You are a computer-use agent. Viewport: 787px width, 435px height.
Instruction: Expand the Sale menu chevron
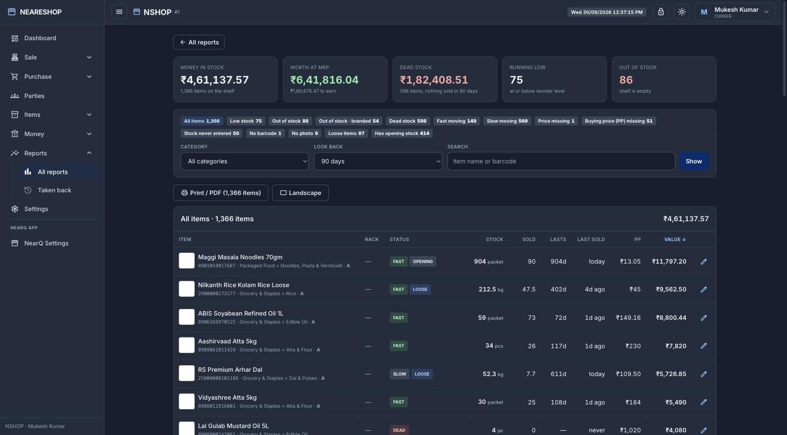pos(89,57)
